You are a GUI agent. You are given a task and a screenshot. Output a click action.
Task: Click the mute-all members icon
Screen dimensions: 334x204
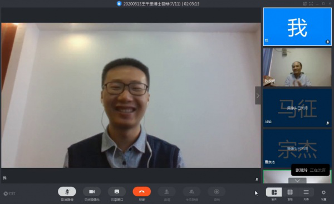coord(191,192)
